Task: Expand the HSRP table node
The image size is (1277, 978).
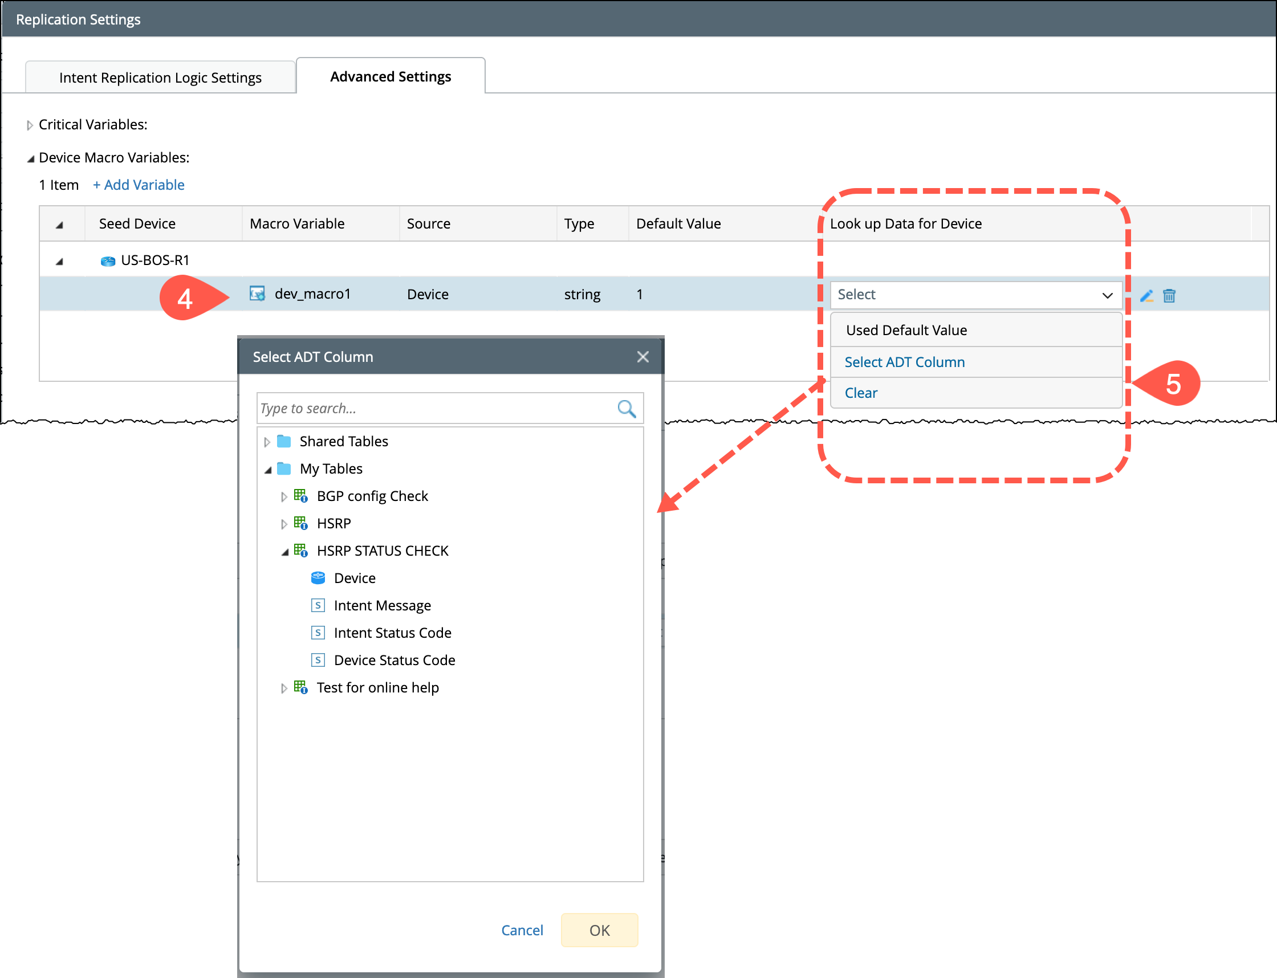Action: click(284, 524)
